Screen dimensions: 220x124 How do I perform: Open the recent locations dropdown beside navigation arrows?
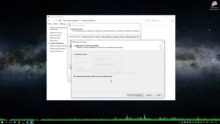pos(55,21)
